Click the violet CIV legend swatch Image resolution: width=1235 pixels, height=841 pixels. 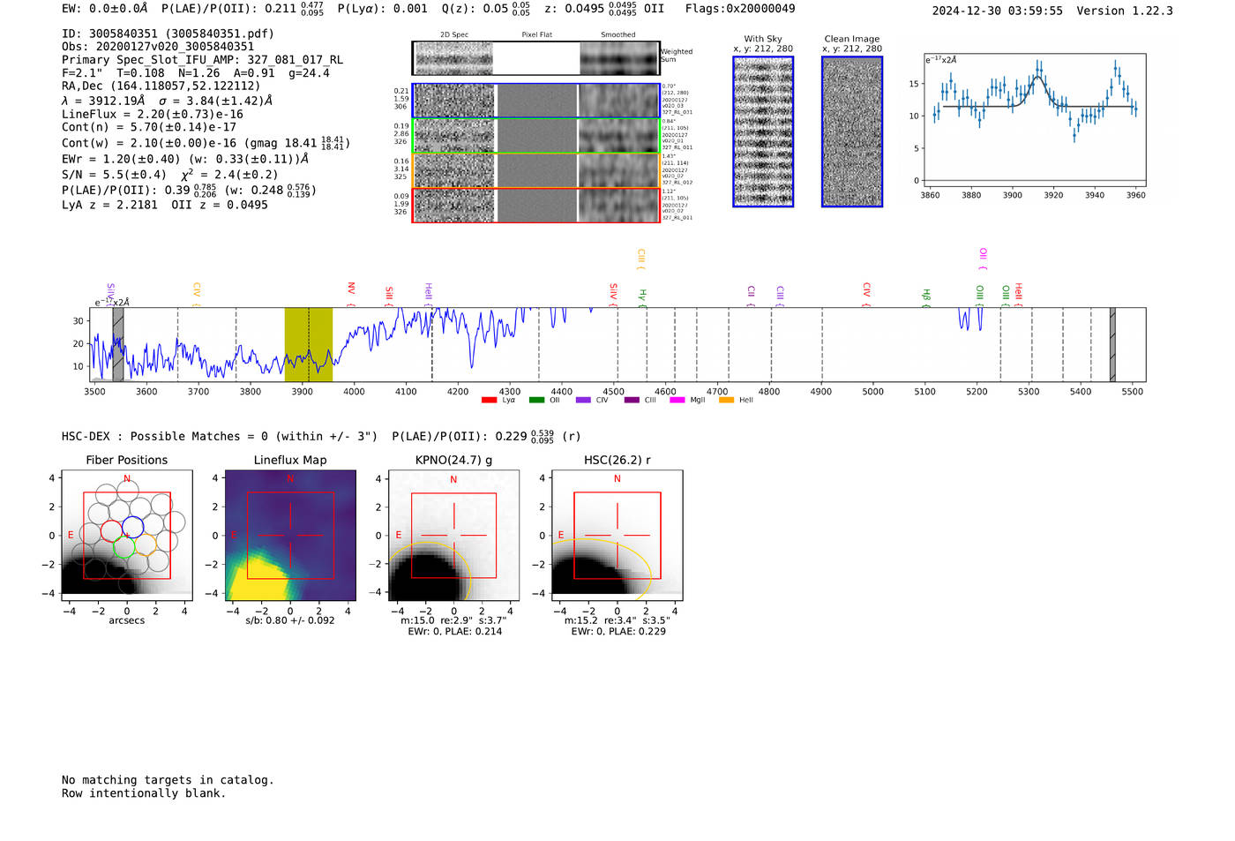point(583,400)
